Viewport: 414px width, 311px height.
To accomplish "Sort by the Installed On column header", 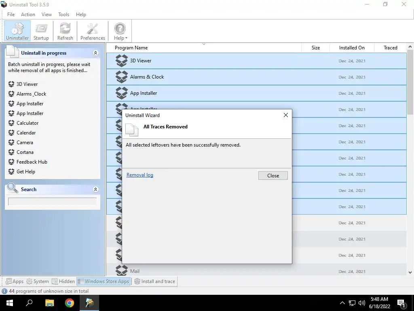I will coord(352,48).
